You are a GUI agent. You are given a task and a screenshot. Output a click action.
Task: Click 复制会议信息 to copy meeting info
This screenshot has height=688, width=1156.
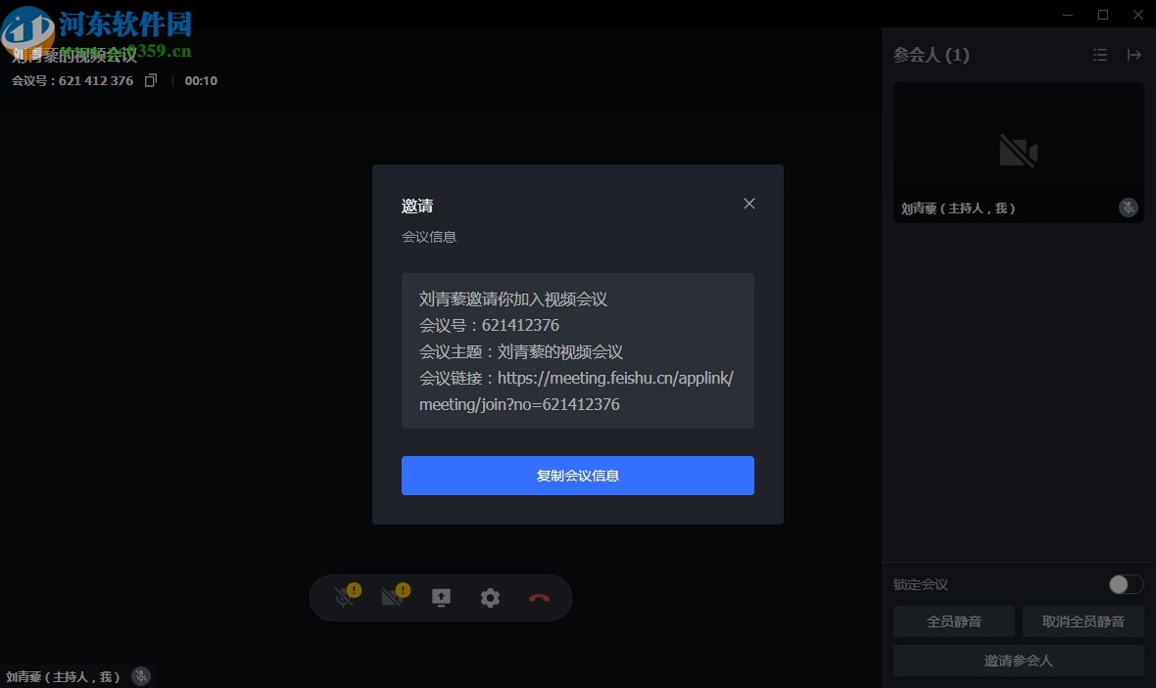(x=577, y=476)
